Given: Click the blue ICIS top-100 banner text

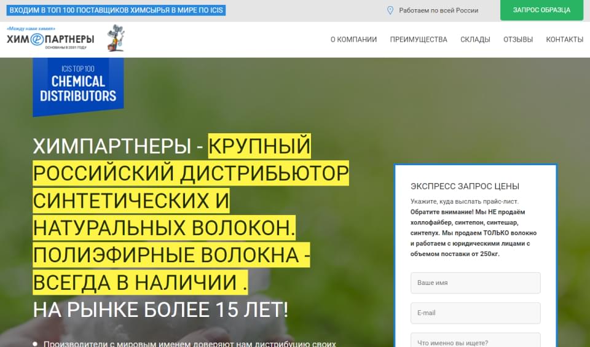Looking at the screenshot, I should [x=116, y=10].
